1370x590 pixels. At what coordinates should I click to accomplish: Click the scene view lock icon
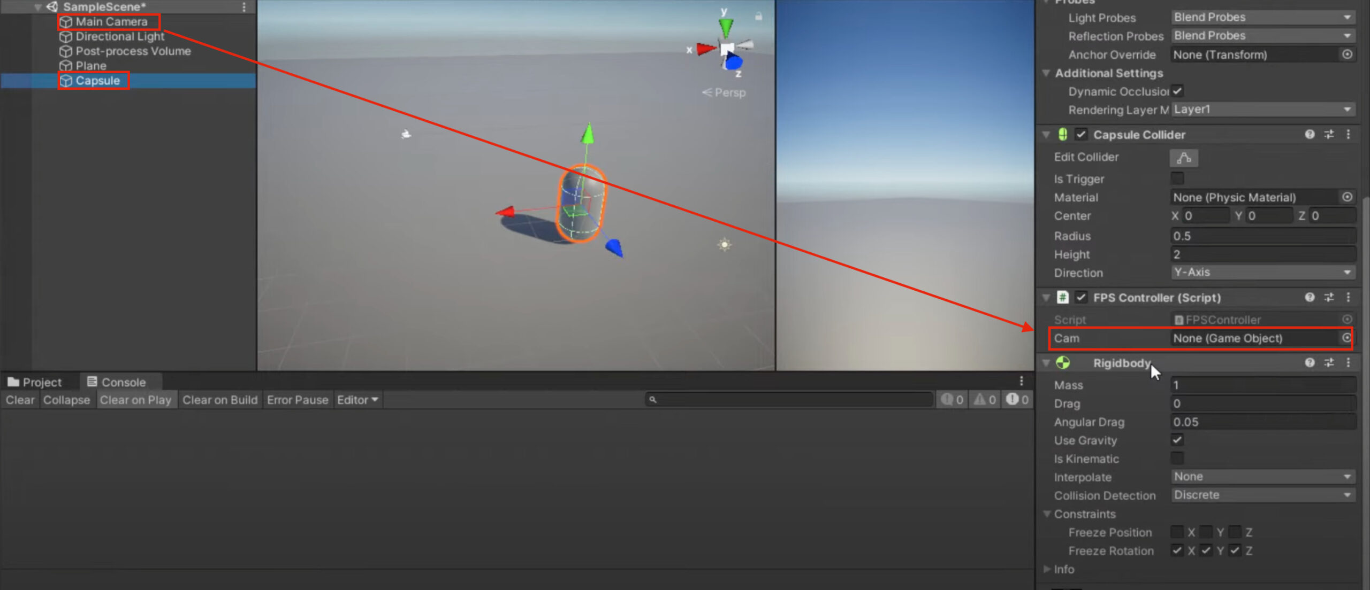[758, 17]
